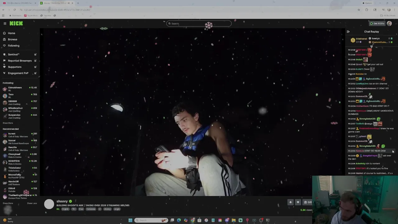Click the lock icon next to Sentinel

click(35, 54)
